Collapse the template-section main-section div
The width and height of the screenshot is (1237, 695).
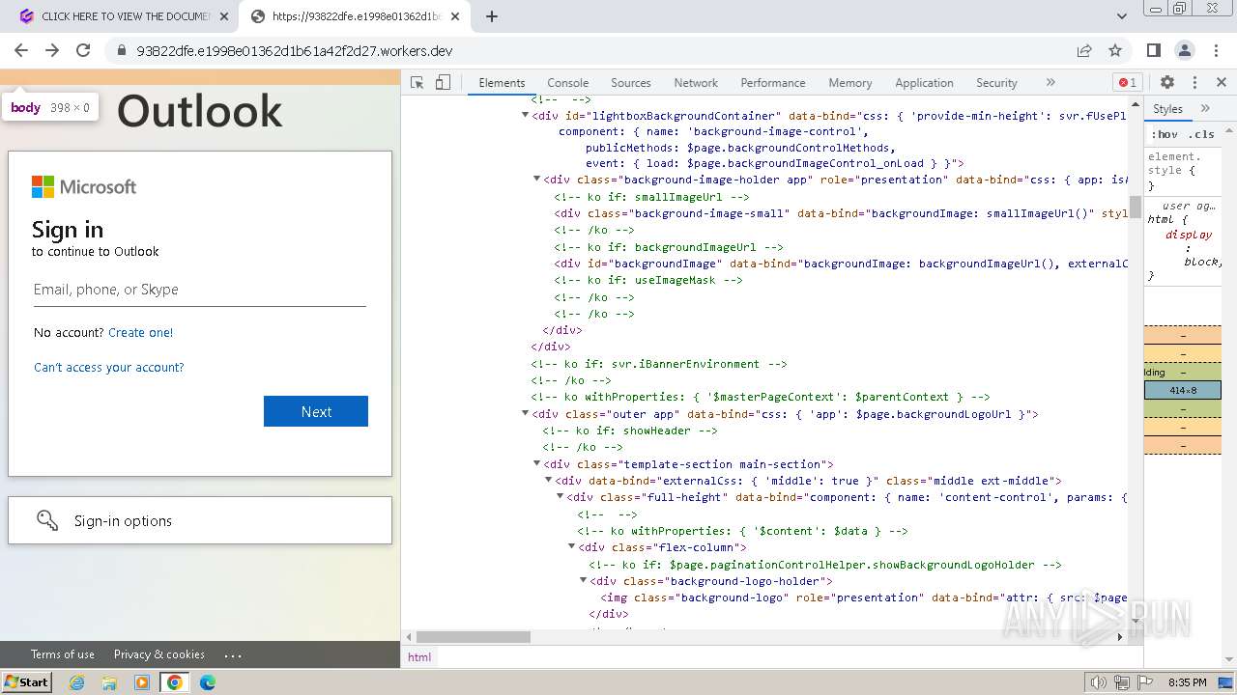[536, 463]
